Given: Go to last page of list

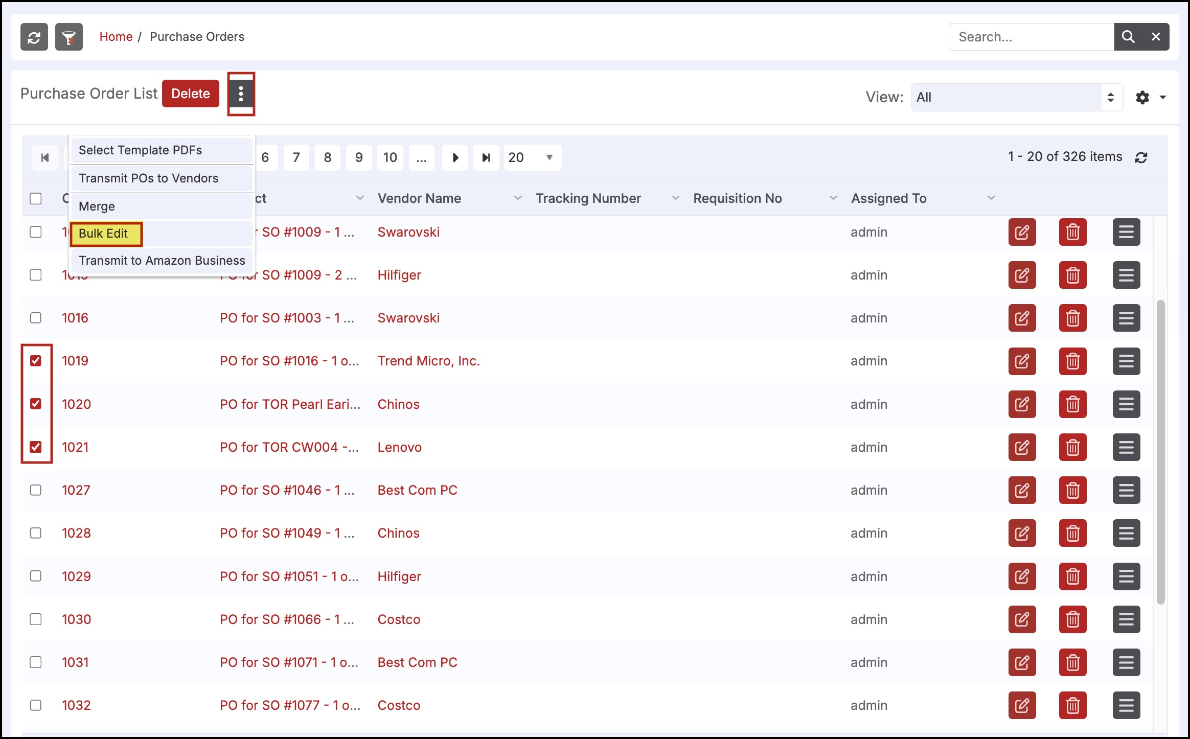Looking at the screenshot, I should 486,157.
